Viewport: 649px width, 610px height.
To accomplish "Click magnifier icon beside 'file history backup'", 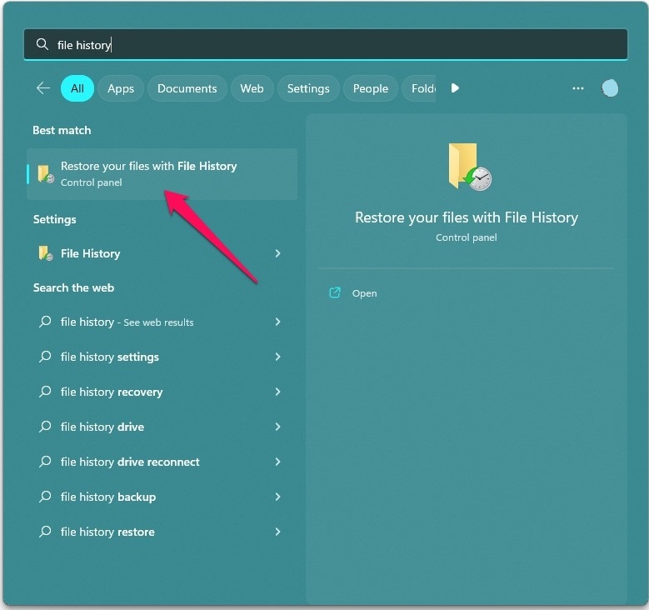I will pyautogui.click(x=45, y=496).
